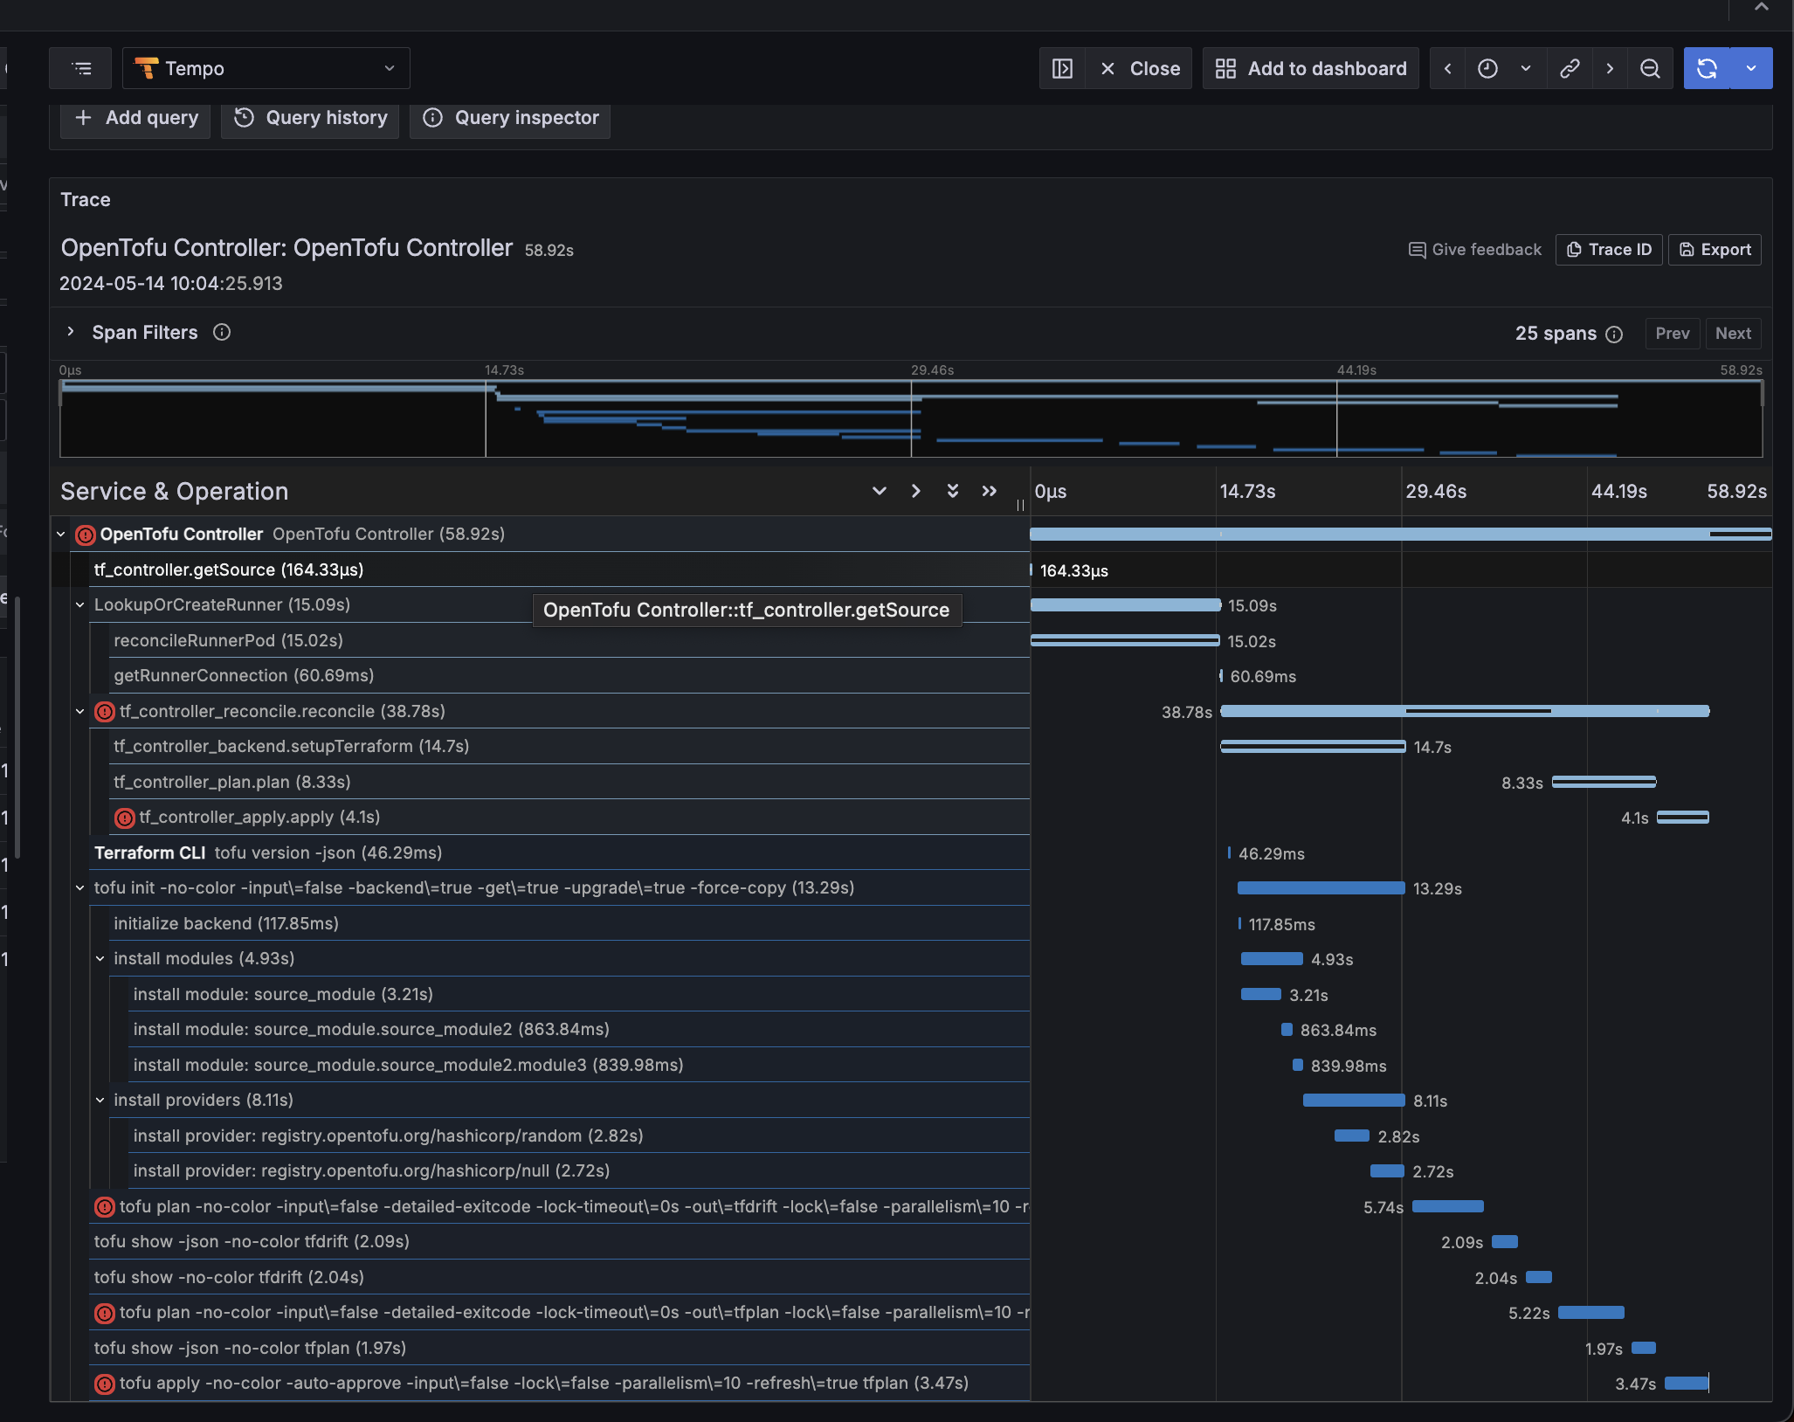
Task: Copy shortened link icon
Action: point(1570,68)
